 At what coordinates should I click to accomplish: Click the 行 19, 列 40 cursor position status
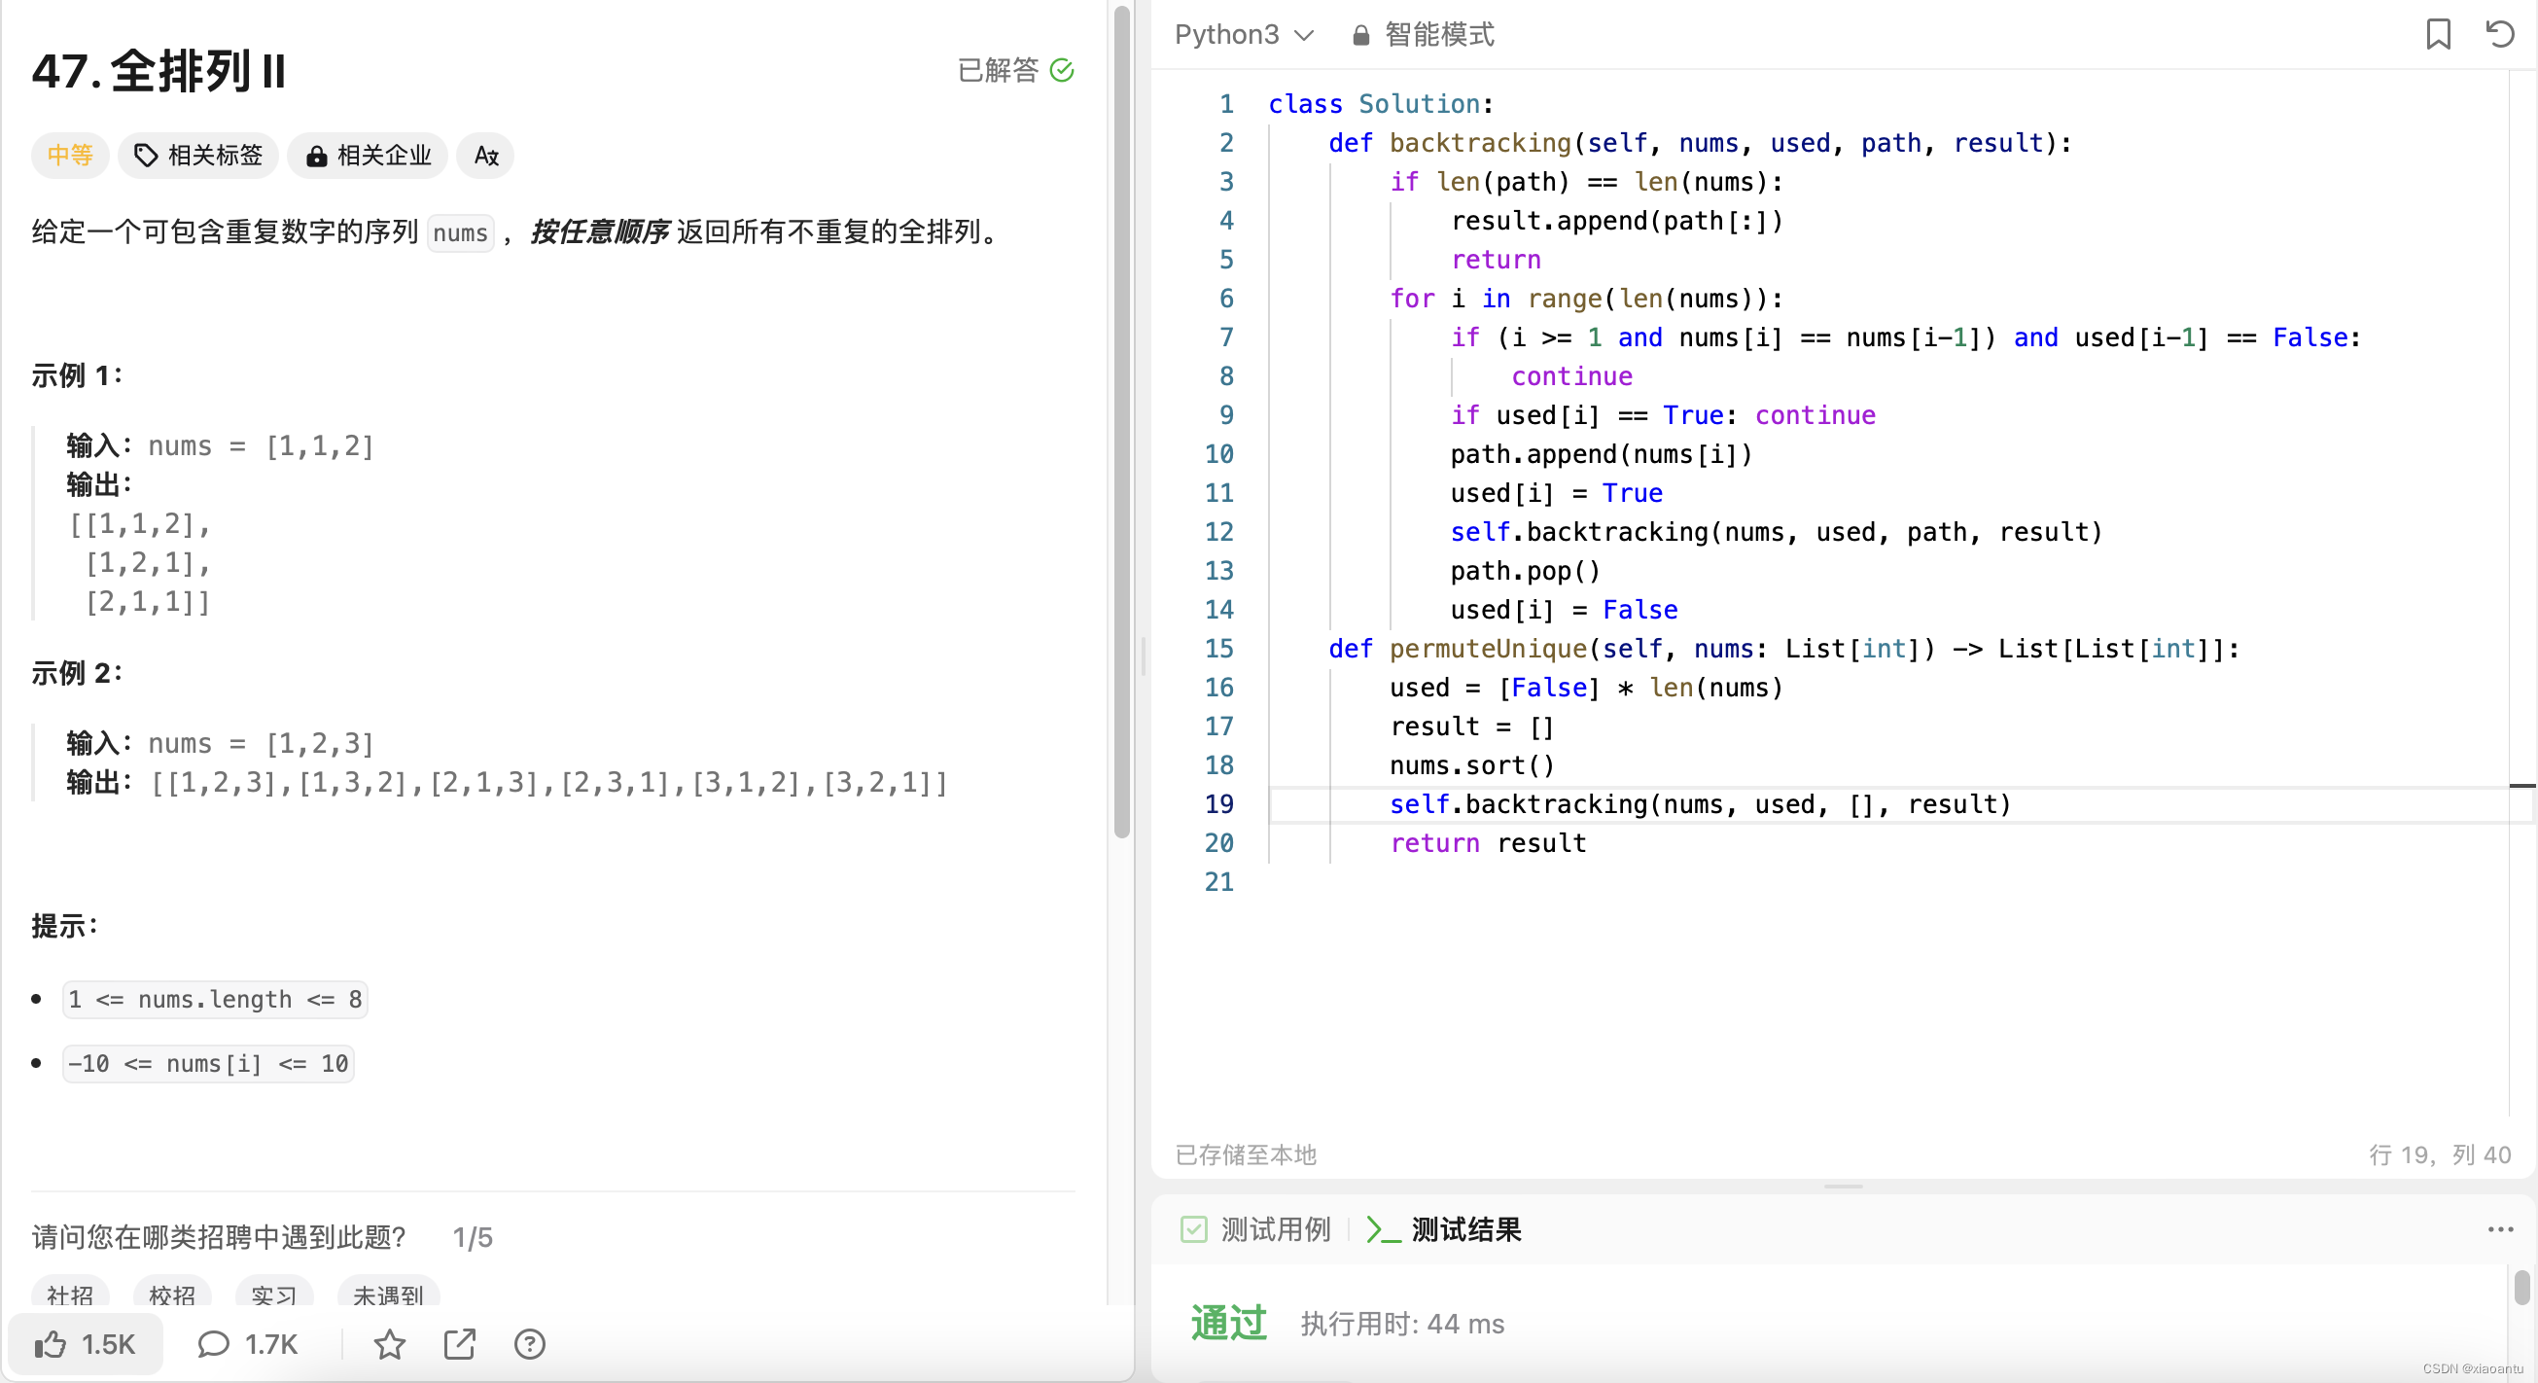tap(2440, 1154)
